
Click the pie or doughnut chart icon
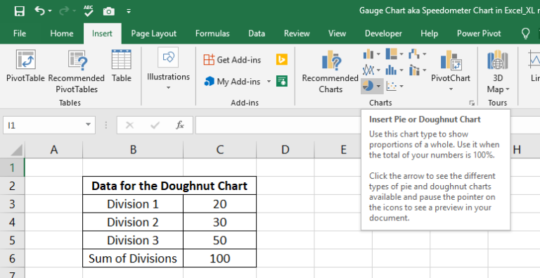(x=368, y=86)
